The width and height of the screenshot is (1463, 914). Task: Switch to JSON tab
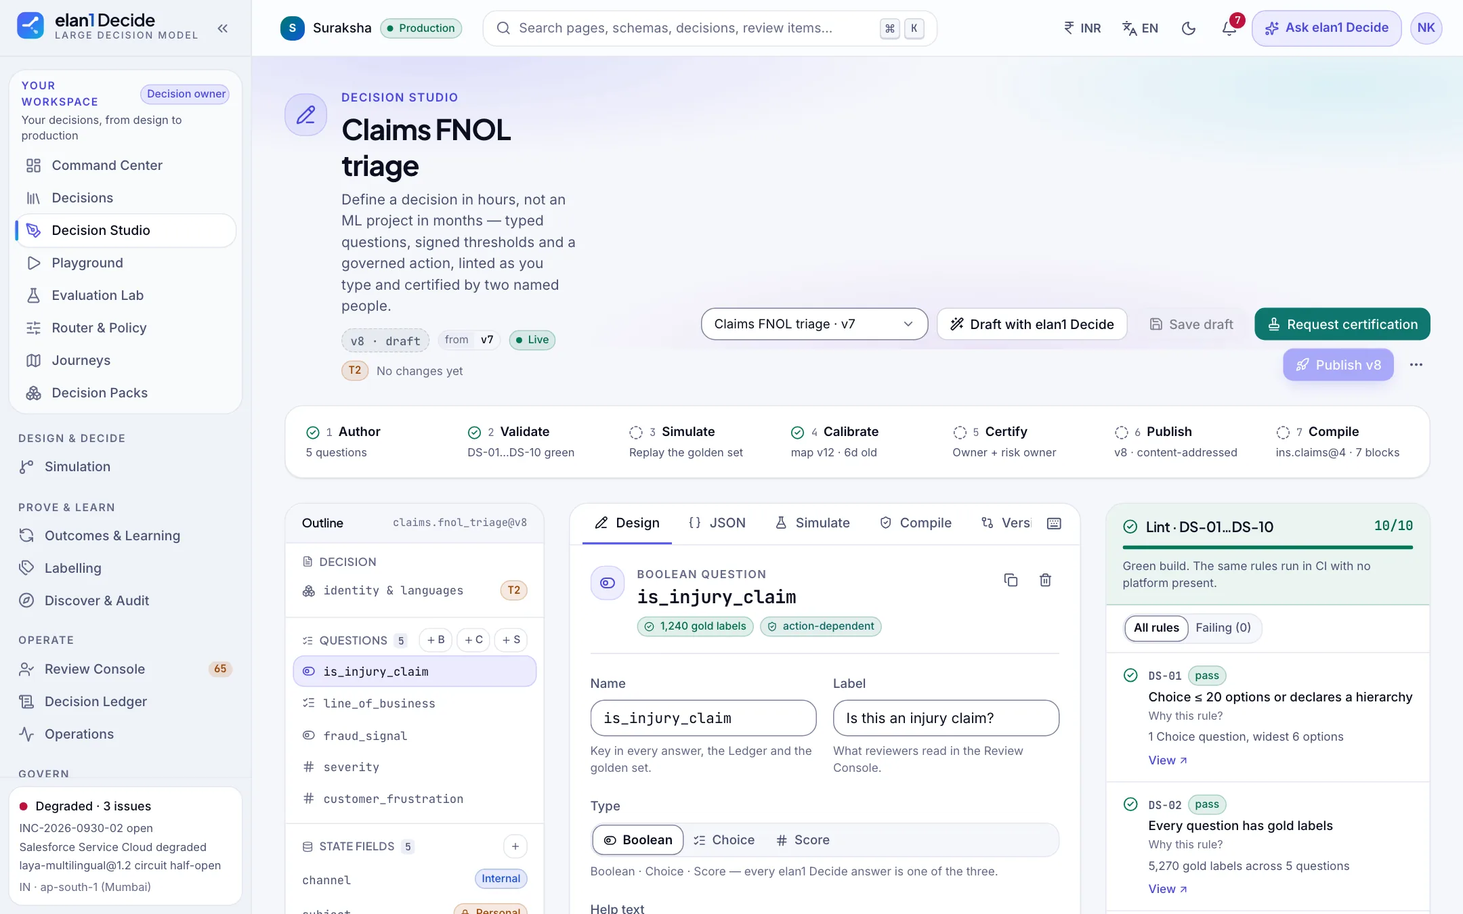[717, 523]
